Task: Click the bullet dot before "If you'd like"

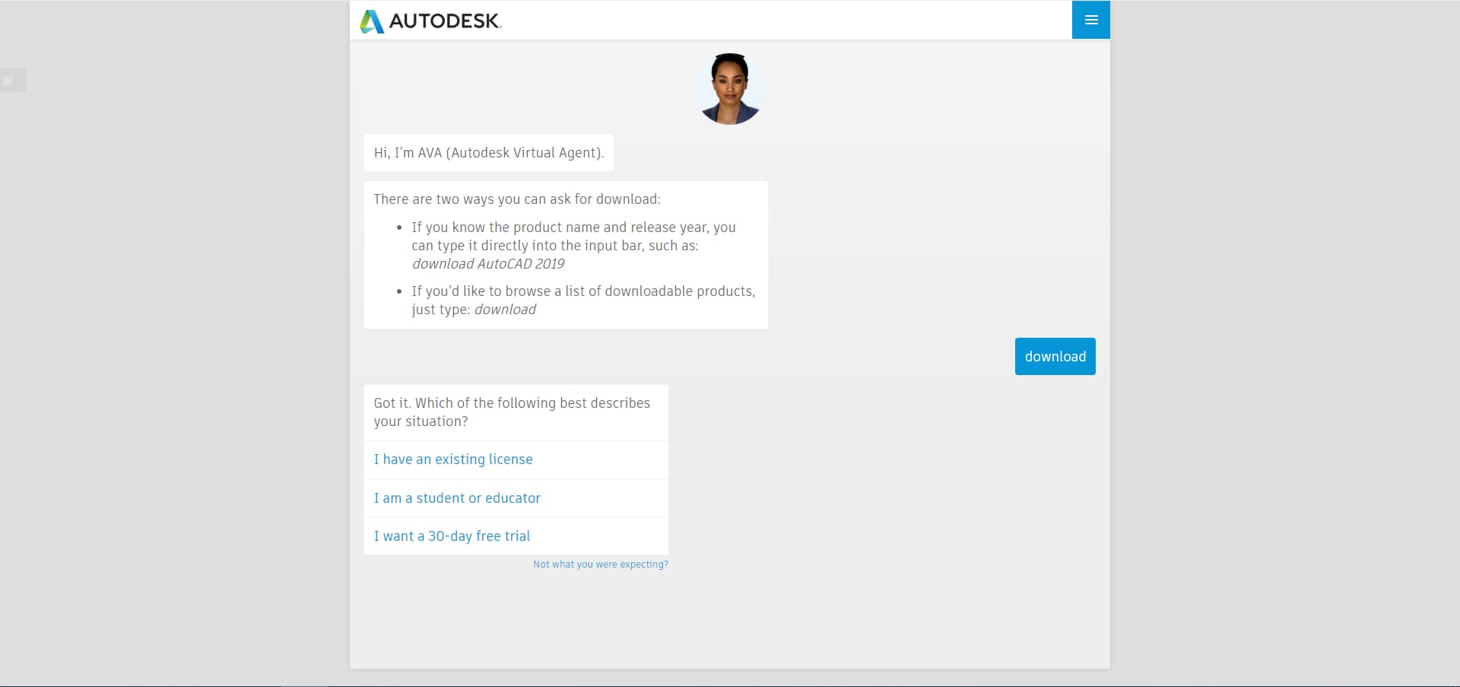Action: coord(399,291)
